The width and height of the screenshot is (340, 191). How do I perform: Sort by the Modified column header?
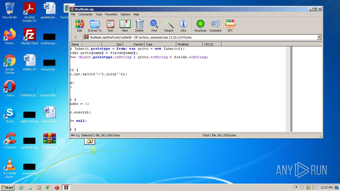coord(189,44)
